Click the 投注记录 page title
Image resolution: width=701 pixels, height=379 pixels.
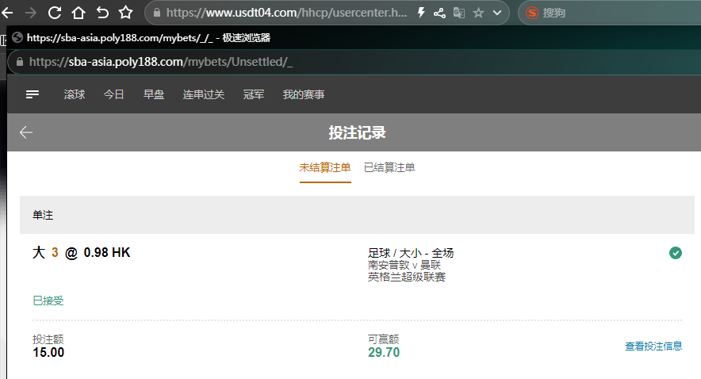pos(357,132)
